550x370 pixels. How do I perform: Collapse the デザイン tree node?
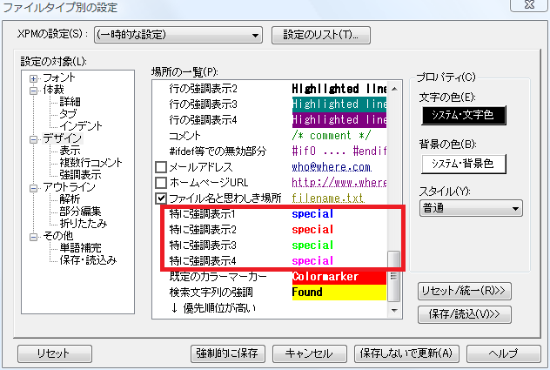click(33, 139)
